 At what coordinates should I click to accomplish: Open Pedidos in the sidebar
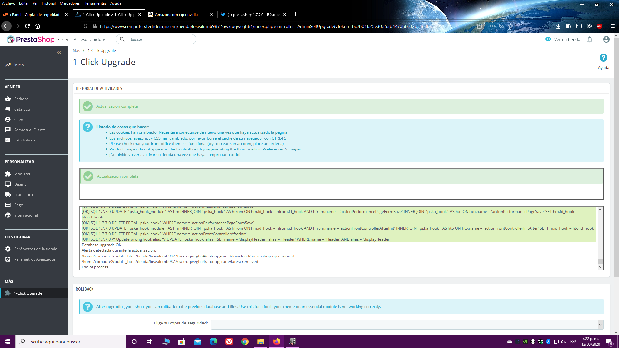point(21,99)
